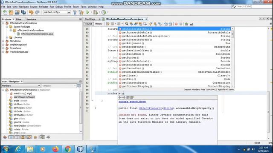Choose getBackground() from completion list
The height and width of the screenshot is (153, 273).
point(174,47)
